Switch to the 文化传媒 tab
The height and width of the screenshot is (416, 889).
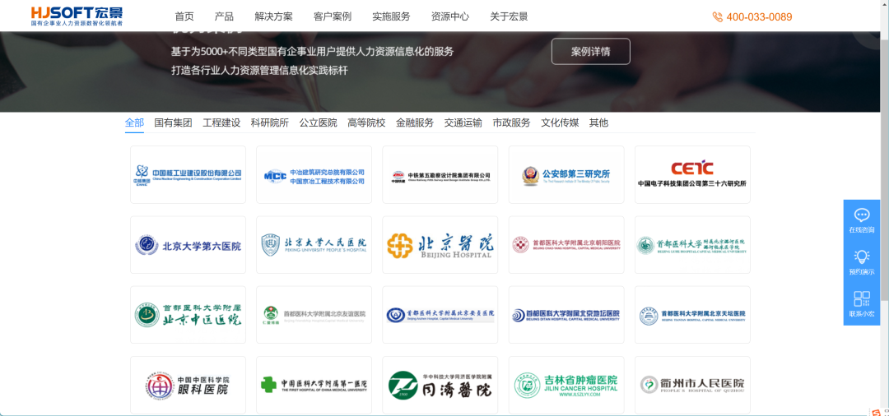pos(560,122)
